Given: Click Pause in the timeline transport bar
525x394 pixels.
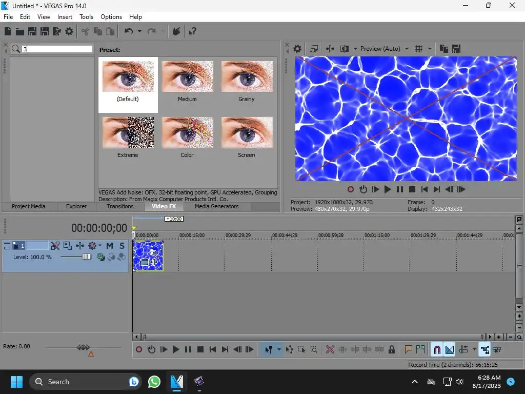Looking at the screenshot, I should coord(188,350).
